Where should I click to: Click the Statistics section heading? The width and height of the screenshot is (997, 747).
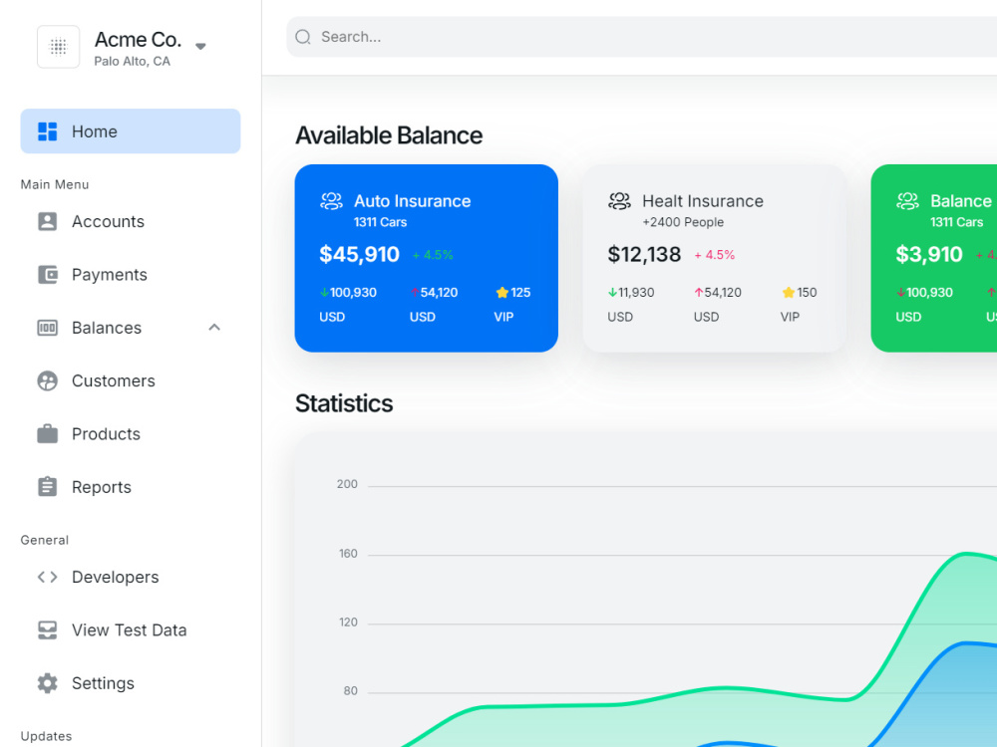(x=344, y=403)
